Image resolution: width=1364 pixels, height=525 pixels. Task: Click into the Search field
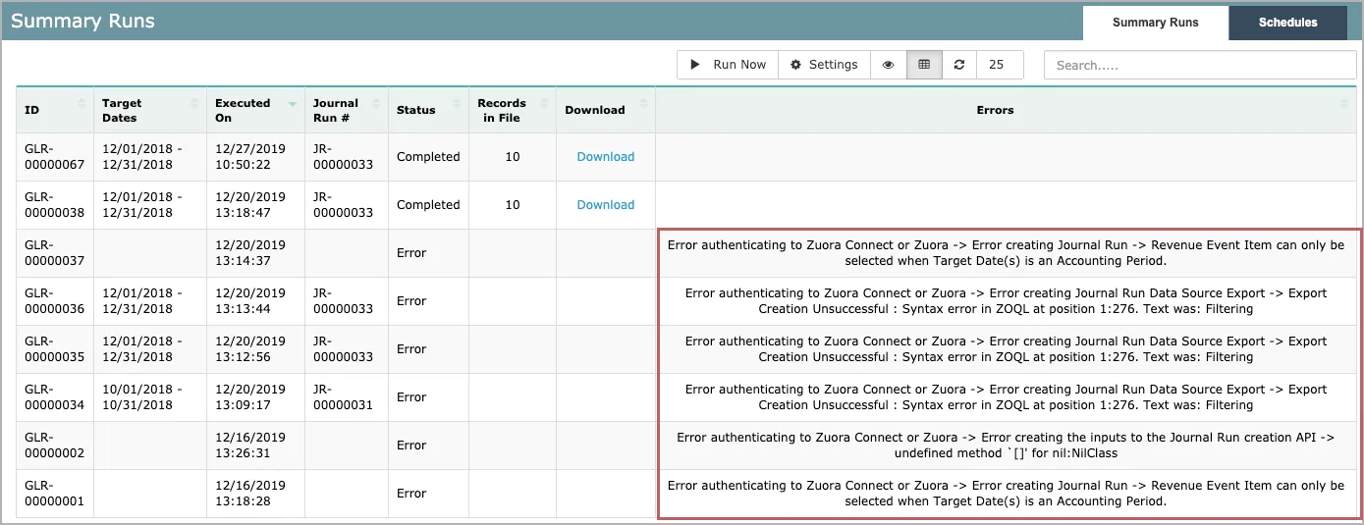[x=1200, y=65]
